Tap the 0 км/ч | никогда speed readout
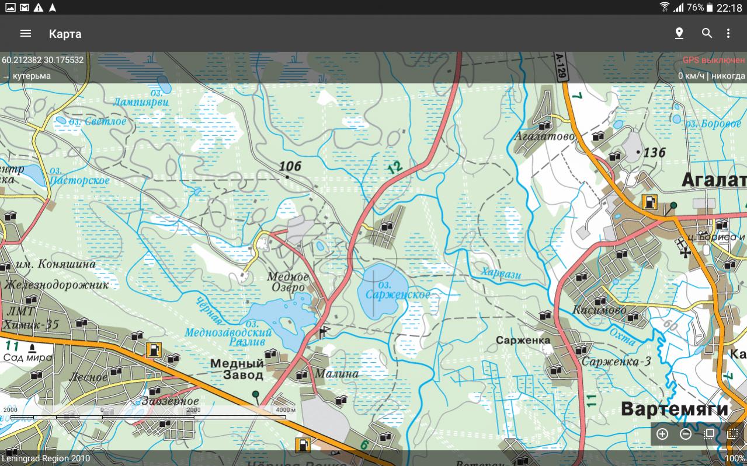This screenshot has width=747, height=466. click(711, 76)
